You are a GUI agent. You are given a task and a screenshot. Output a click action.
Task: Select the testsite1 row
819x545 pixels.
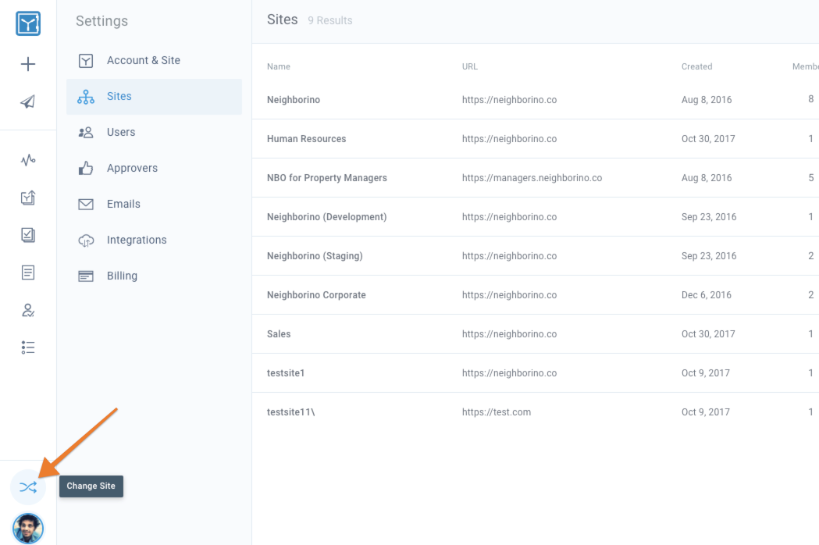536,373
